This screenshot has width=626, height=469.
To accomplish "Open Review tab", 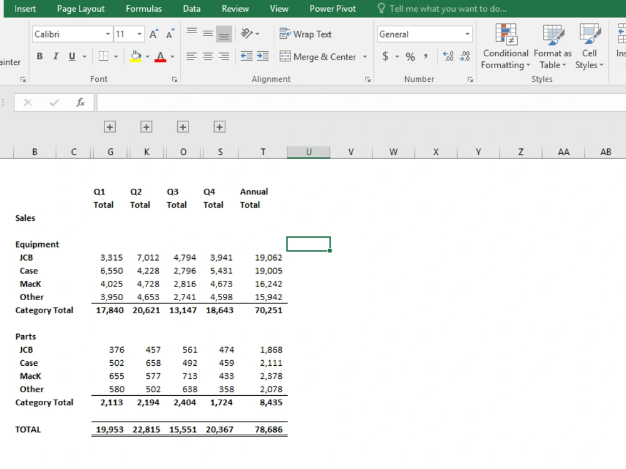I will pyautogui.click(x=235, y=9).
